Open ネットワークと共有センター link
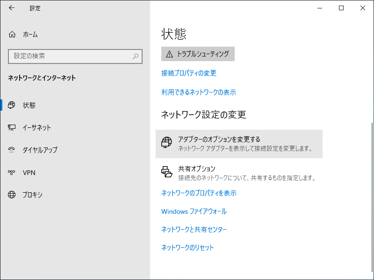Screen dimensions: 374x280 point(194,229)
